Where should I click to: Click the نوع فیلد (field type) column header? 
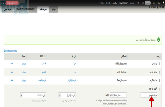(73, 56)
